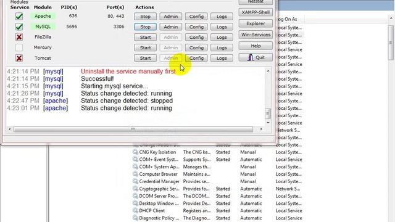The width and height of the screenshot is (395, 222).
Task: Click apache 'Status change detected: stopped' entry
Action: pos(127,101)
